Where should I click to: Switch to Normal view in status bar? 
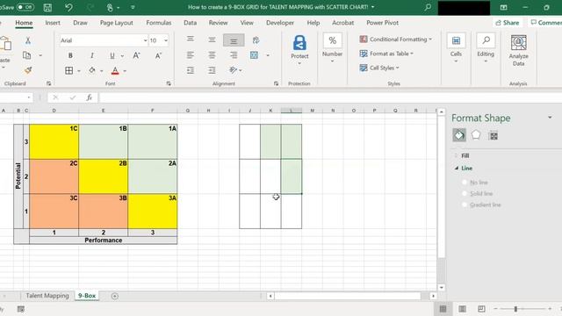pos(443,308)
